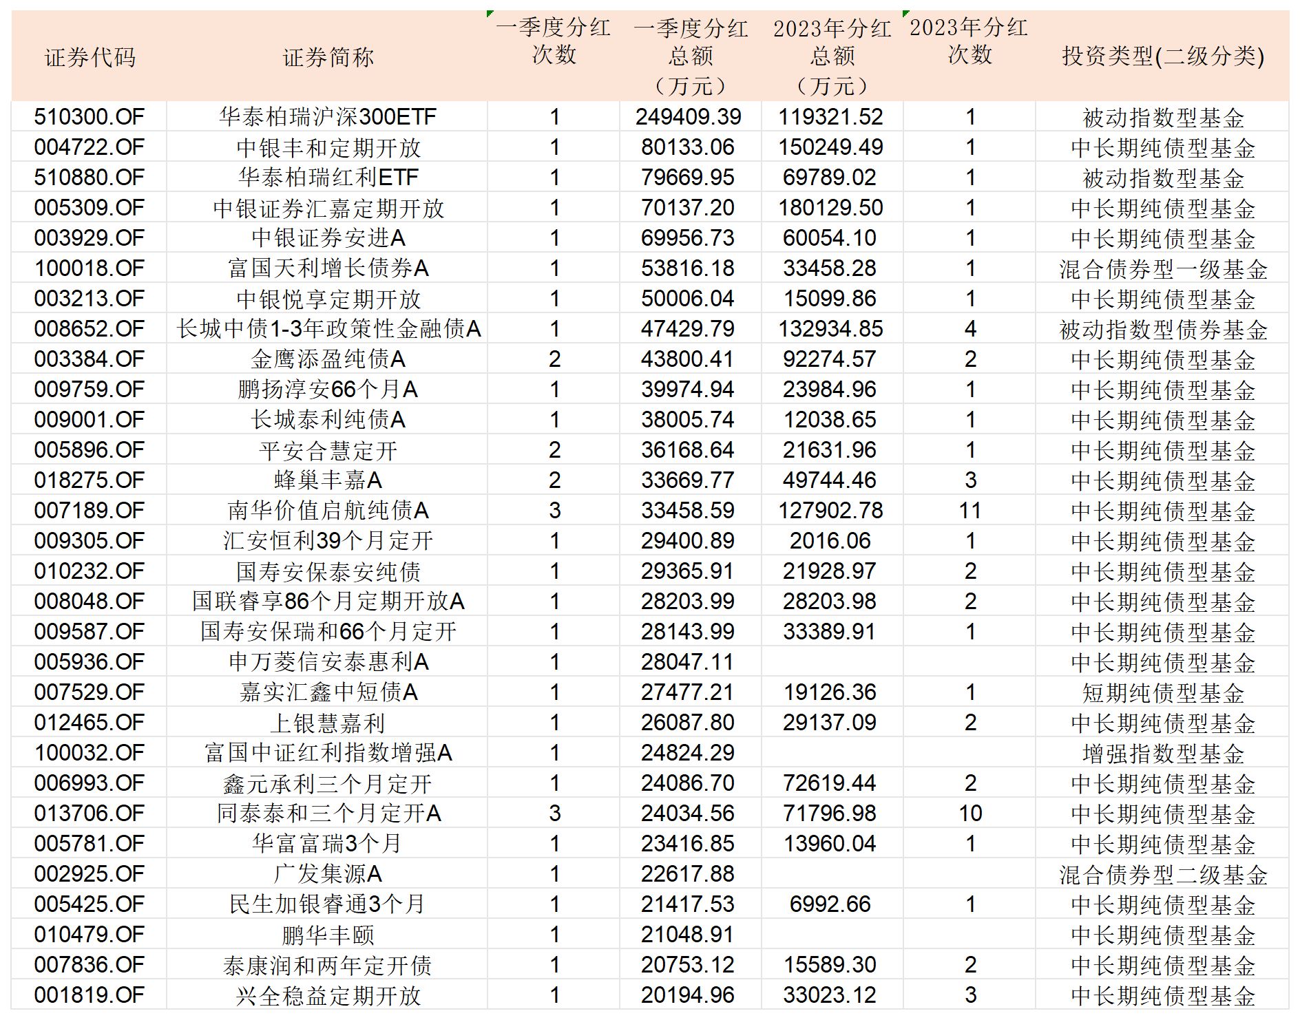1300x1020 pixels.
Task: Click the 投资类型(二级分类) header cell
Action: click(1162, 56)
